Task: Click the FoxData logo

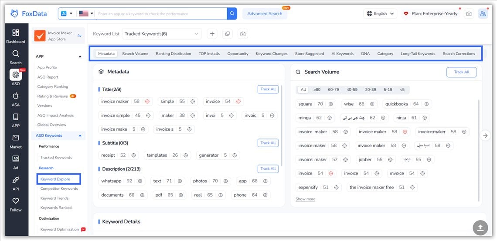Action: pos(28,13)
